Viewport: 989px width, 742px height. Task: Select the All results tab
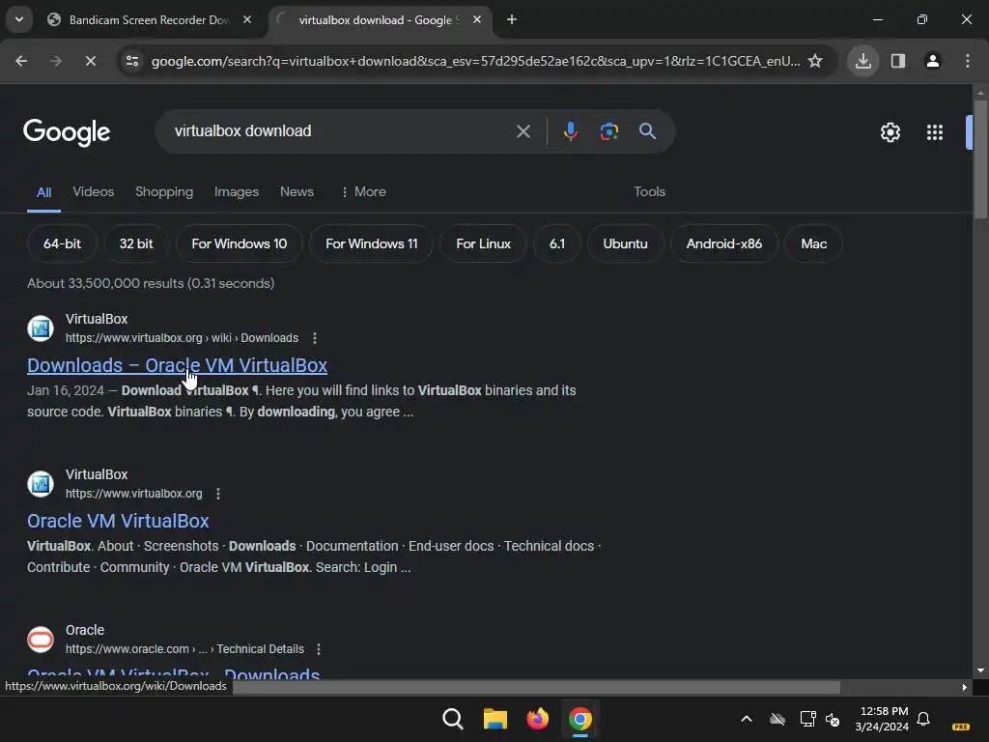point(43,192)
